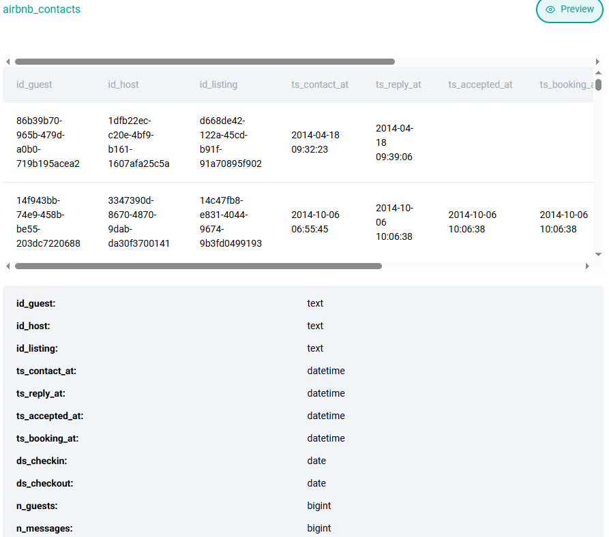Click the datetime type for ts_contact_at

click(326, 371)
